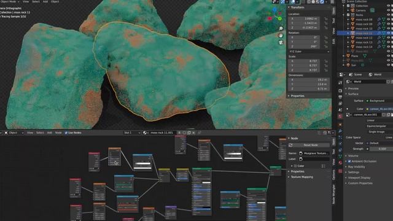Open the View Layer properties tab icon
The width and height of the screenshot is (393, 221).
[340, 103]
